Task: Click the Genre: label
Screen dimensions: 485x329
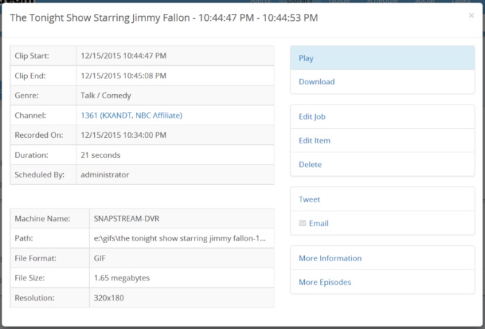Action: (x=26, y=96)
